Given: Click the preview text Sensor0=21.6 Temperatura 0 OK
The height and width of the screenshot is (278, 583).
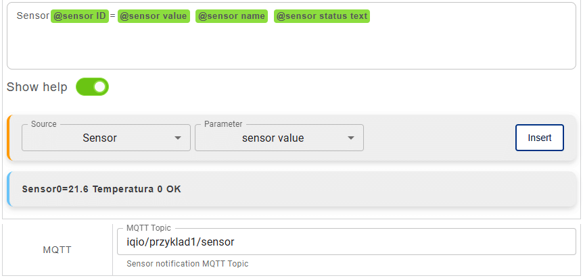Looking at the screenshot, I should 101,189.
